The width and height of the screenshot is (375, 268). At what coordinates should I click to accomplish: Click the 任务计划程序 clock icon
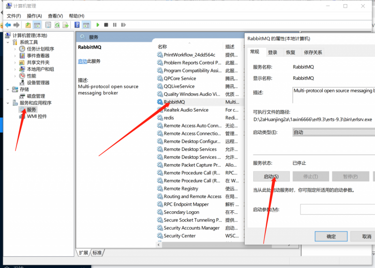22,49
